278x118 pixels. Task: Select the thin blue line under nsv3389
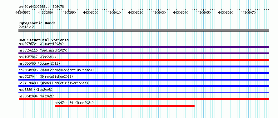[144, 92]
